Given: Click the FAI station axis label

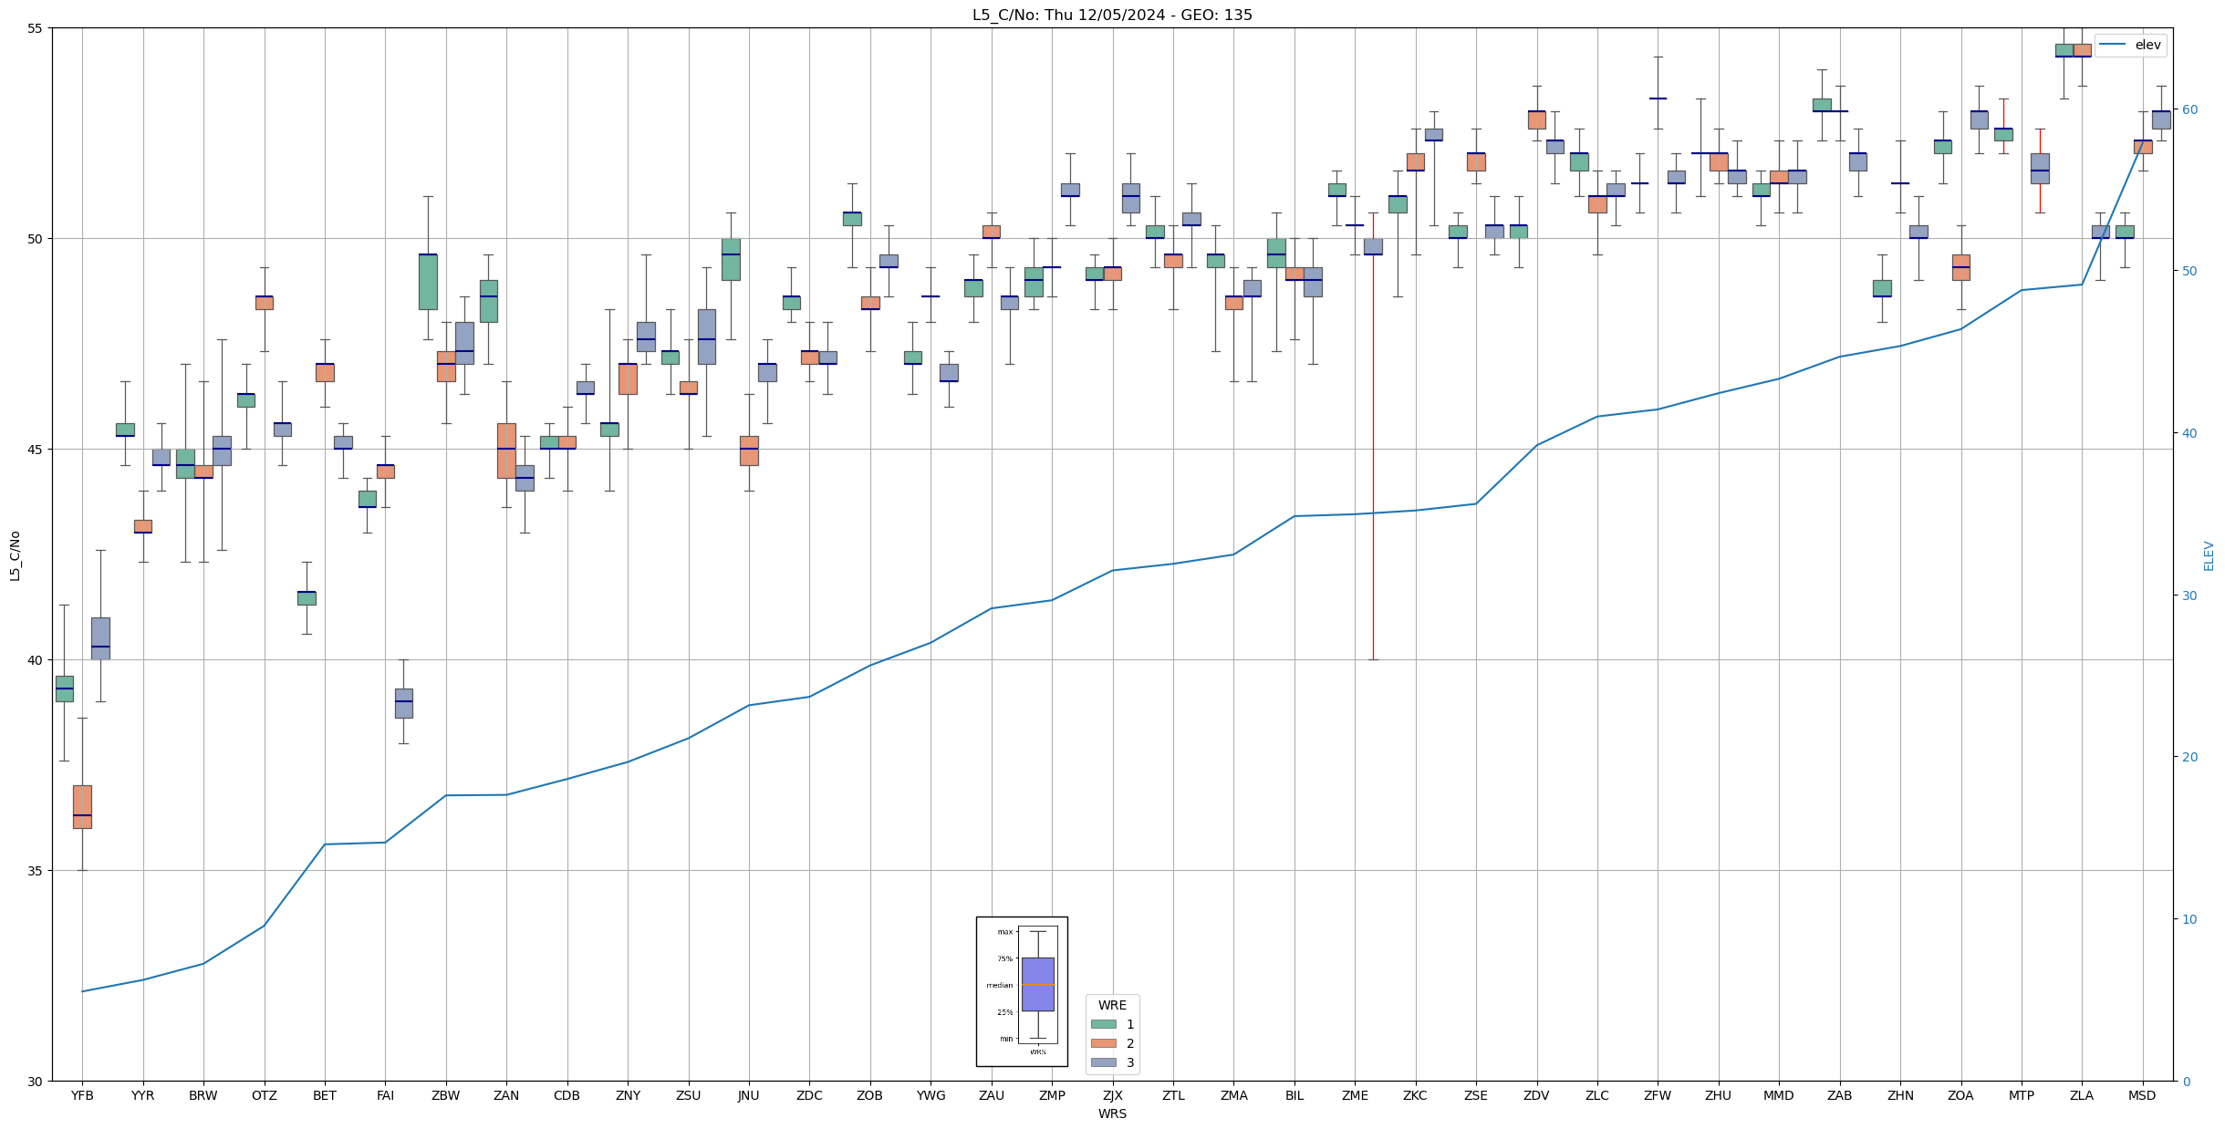Looking at the screenshot, I should click(x=385, y=1095).
